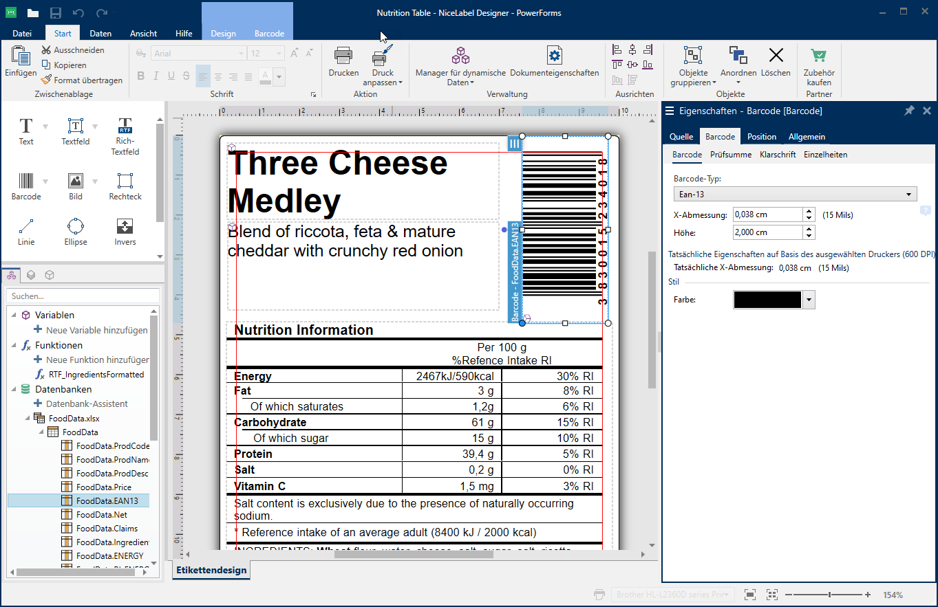Image resolution: width=938 pixels, height=607 pixels.
Task: Align objects left
Action: [617, 49]
